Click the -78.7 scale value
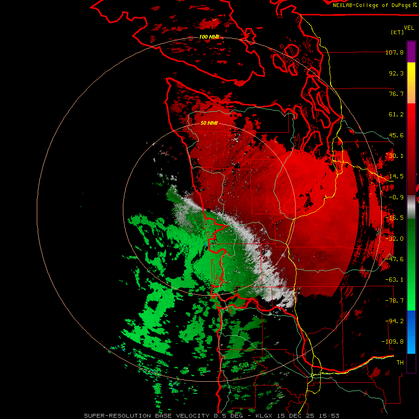This screenshot has width=419, height=419. coord(394,301)
